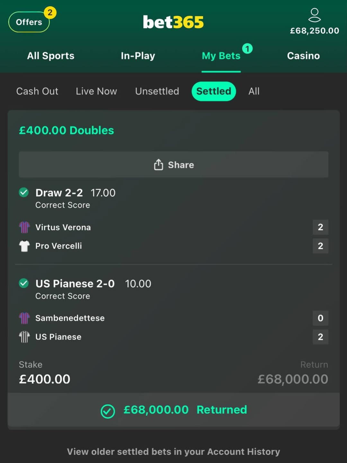Tap the Sambenedettese jersey icon

pos(24,318)
